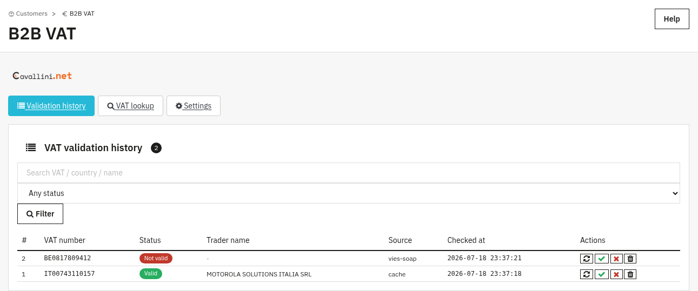Viewport: 698px width, 291px height.
Task: Click the green Valid status badge
Action: point(151,274)
